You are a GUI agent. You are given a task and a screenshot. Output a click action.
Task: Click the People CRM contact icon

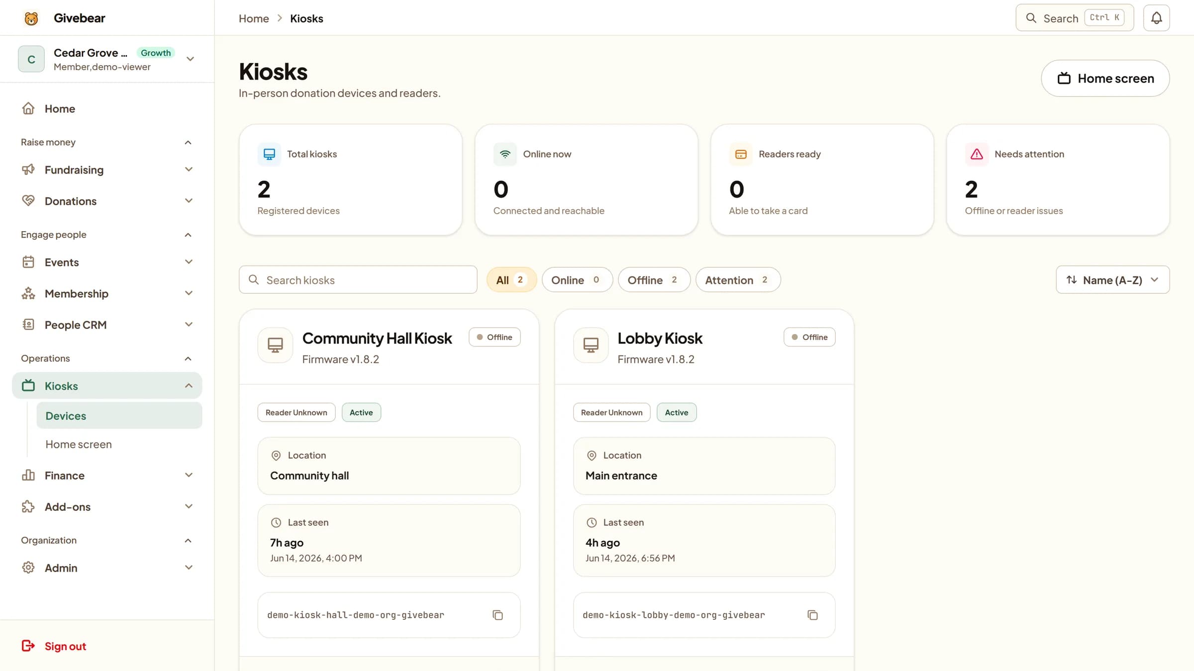[28, 325]
